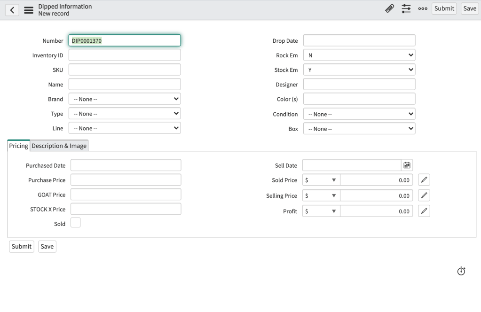Viewport: 481px width, 312px height.
Task: Open the Sold Price currency selector
Action: pos(321,180)
